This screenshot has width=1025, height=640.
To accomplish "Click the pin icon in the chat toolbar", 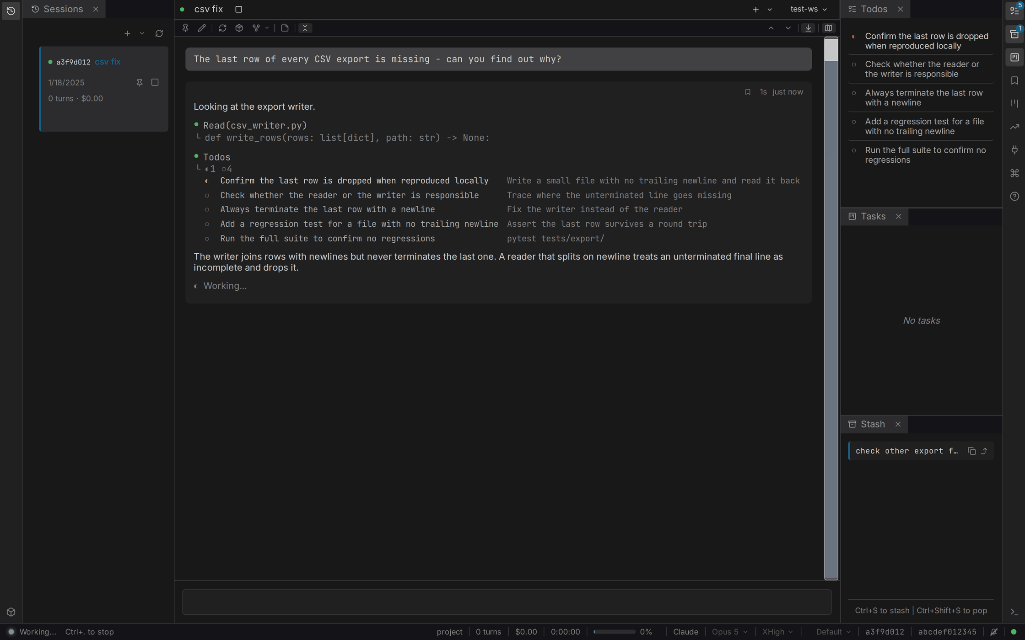I will (185, 28).
